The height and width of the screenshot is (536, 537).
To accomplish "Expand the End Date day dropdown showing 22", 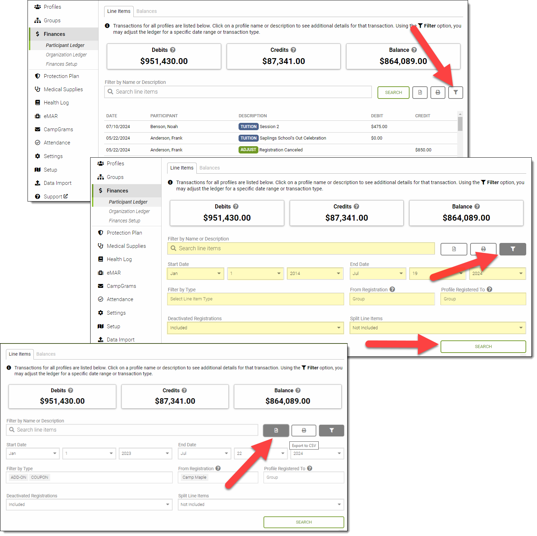I will pyautogui.click(x=260, y=454).
